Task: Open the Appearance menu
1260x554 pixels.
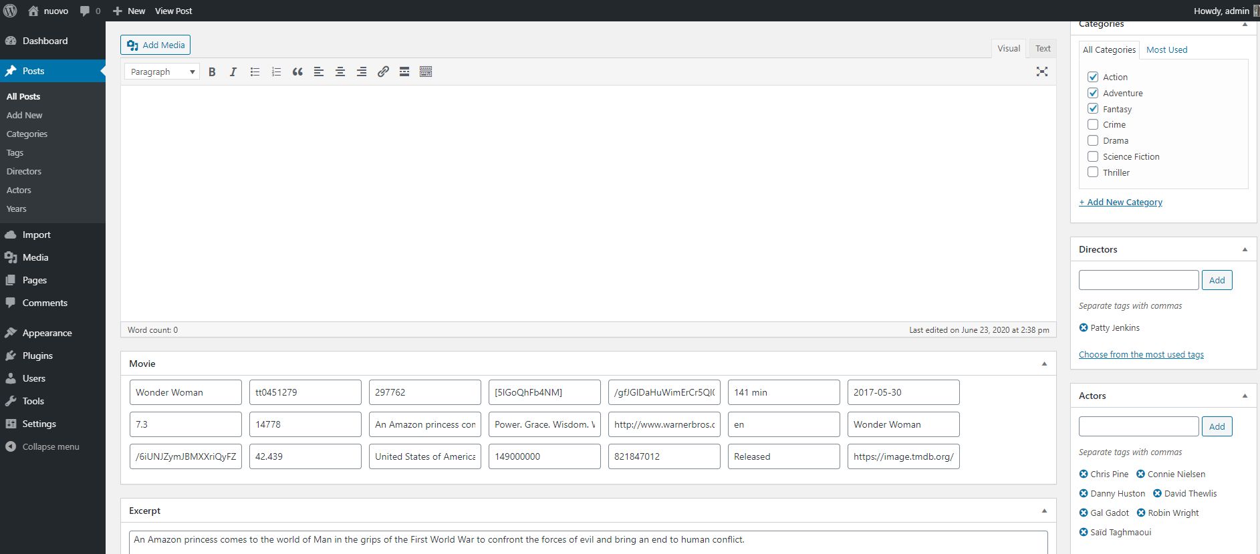Action: coord(53,333)
